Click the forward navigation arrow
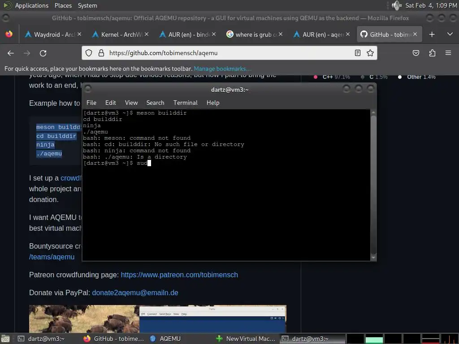 click(27, 53)
